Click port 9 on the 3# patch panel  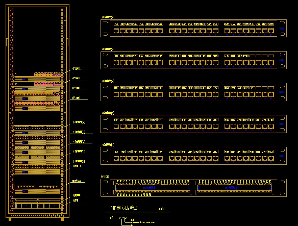[172, 94]
